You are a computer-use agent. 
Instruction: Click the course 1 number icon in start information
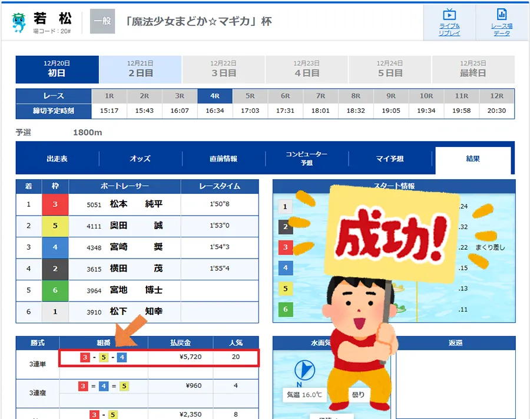[x=286, y=207]
